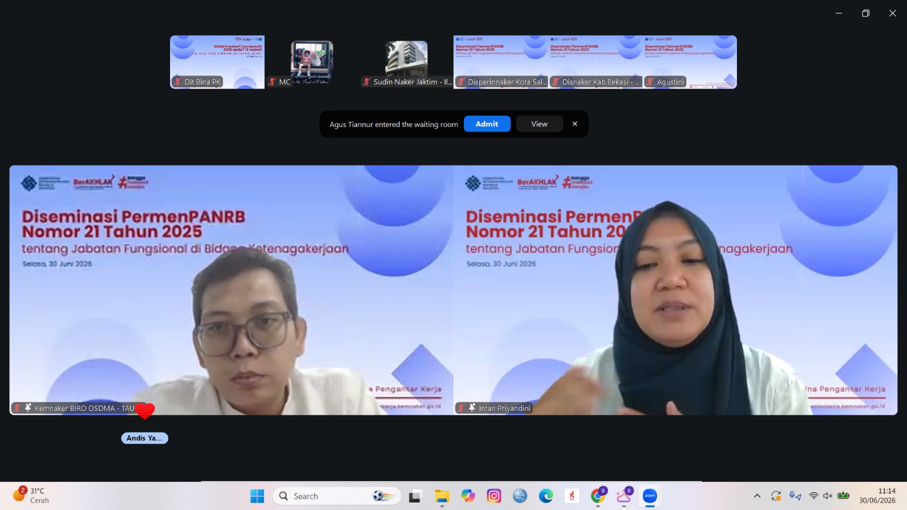The height and width of the screenshot is (510, 907).
Task: Select the Dit Bina PK participant thumbnail
Action: point(217,62)
